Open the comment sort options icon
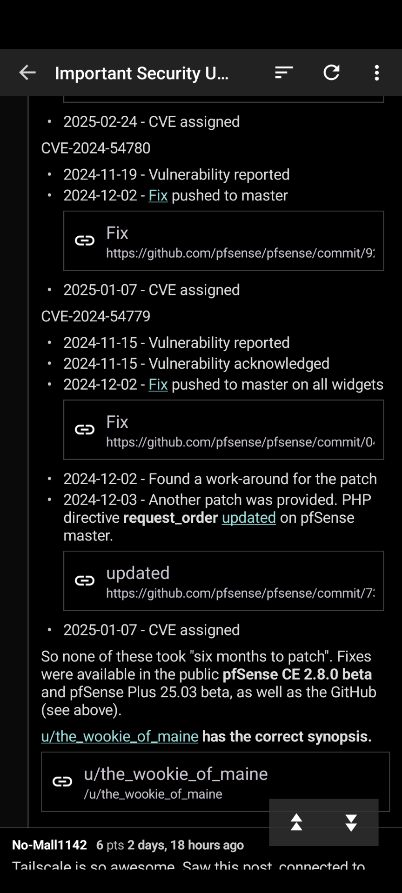The image size is (402, 893). tap(284, 73)
